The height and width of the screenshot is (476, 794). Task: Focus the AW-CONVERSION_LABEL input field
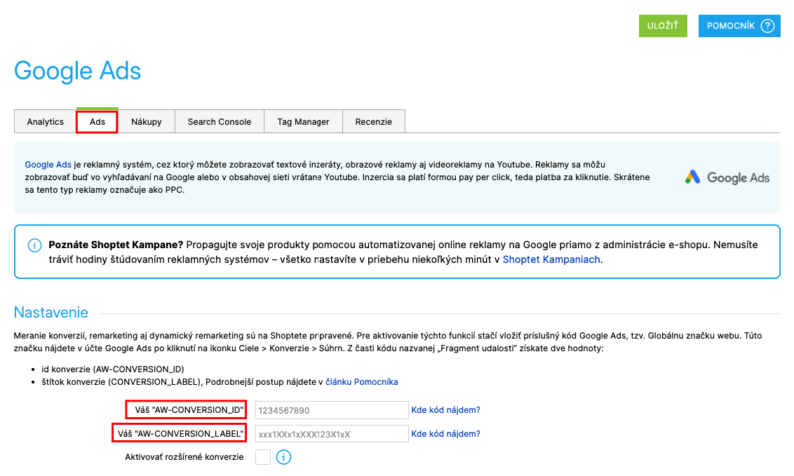[332, 434]
